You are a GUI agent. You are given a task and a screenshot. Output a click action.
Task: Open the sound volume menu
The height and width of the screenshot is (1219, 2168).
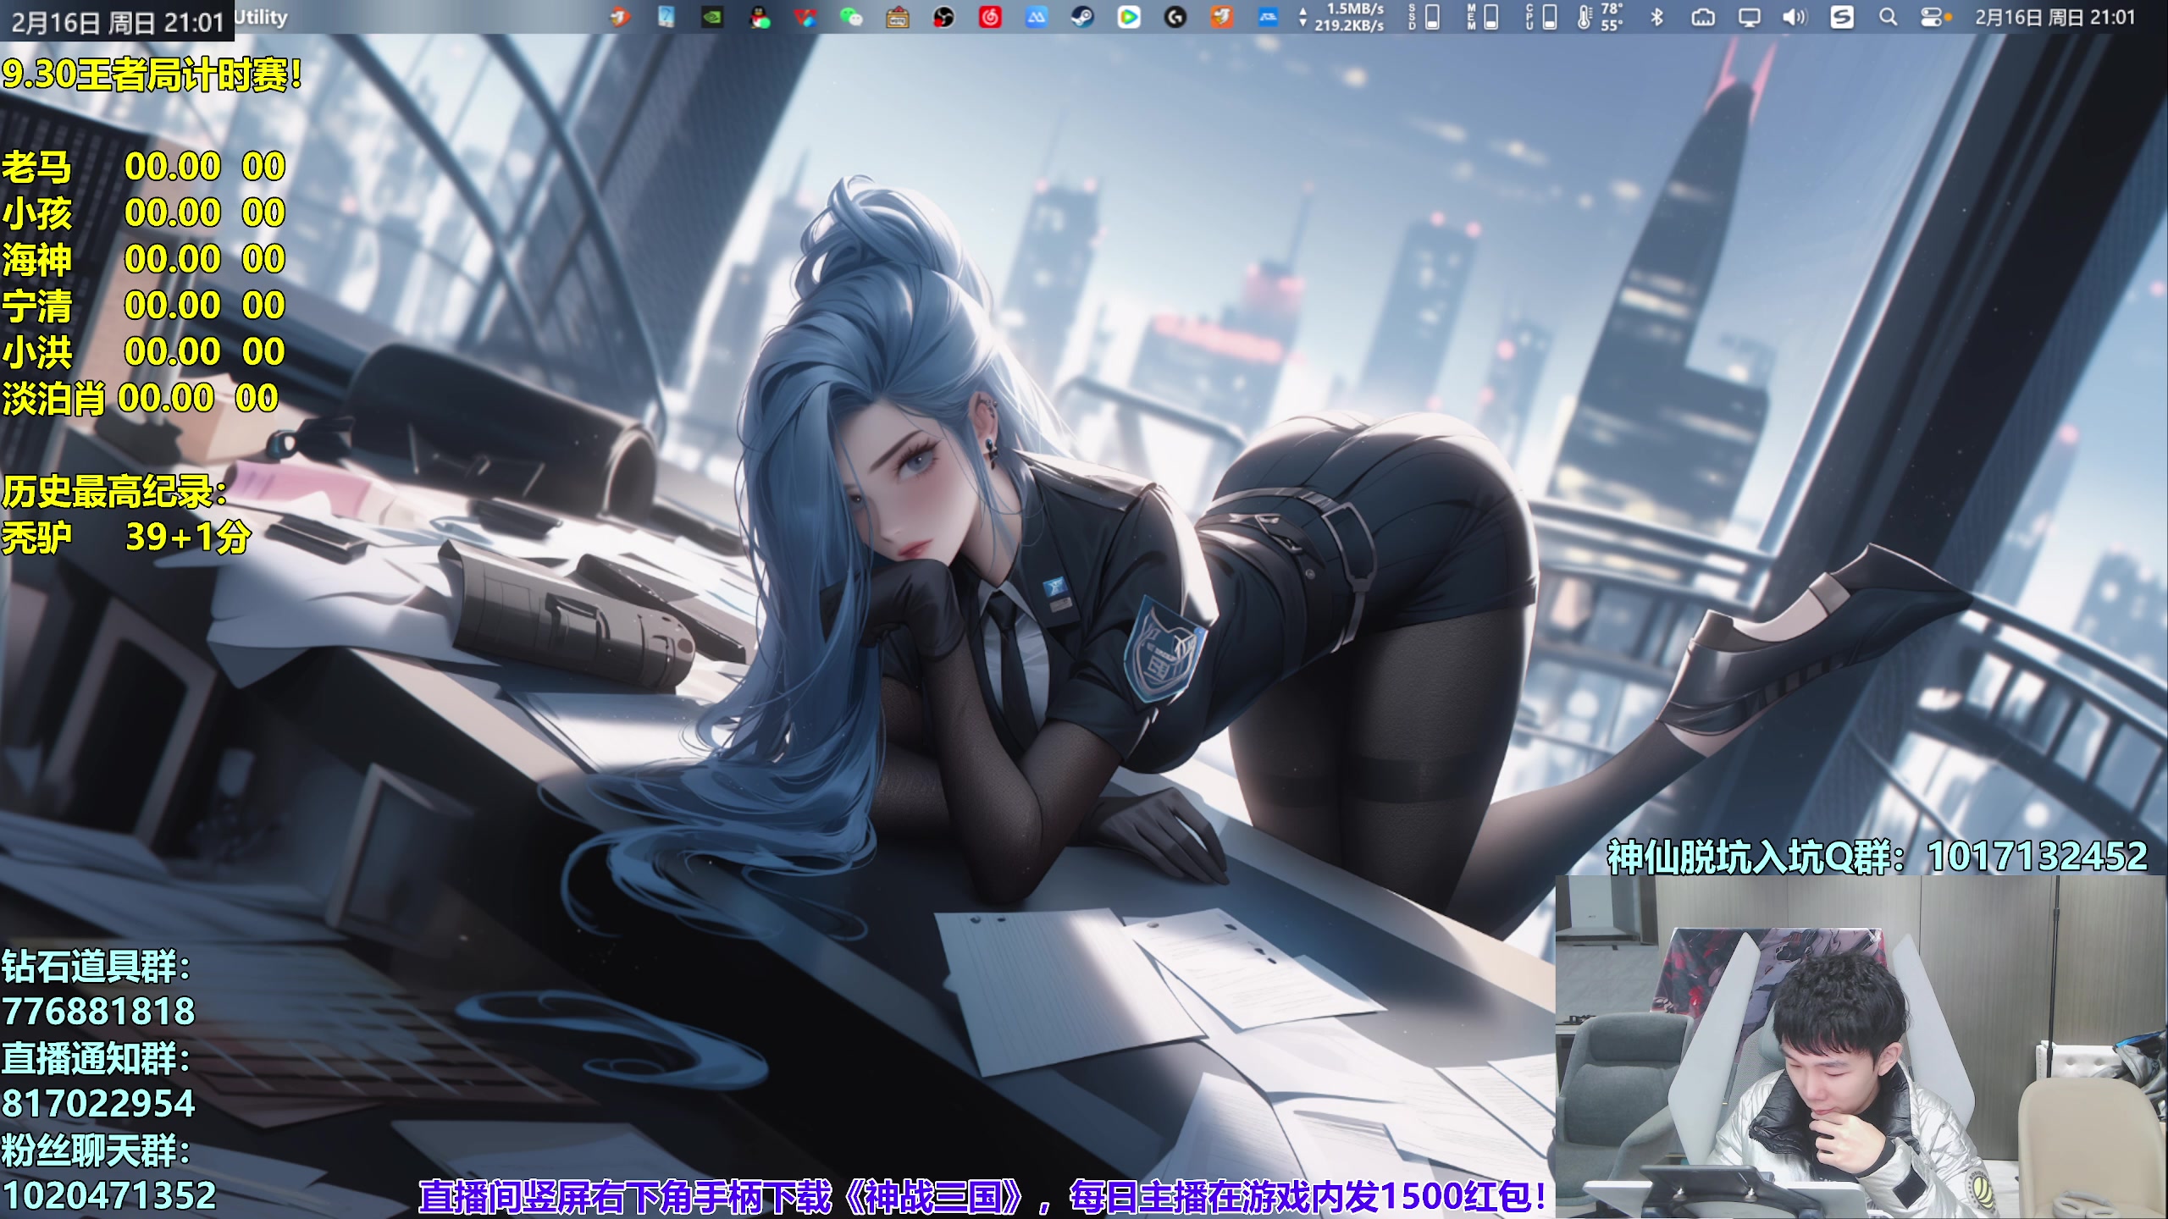pyautogui.click(x=1795, y=17)
